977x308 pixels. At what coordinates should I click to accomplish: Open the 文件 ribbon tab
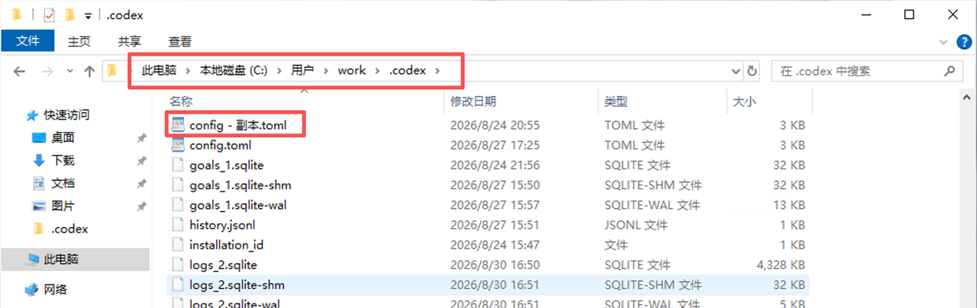coord(27,41)
